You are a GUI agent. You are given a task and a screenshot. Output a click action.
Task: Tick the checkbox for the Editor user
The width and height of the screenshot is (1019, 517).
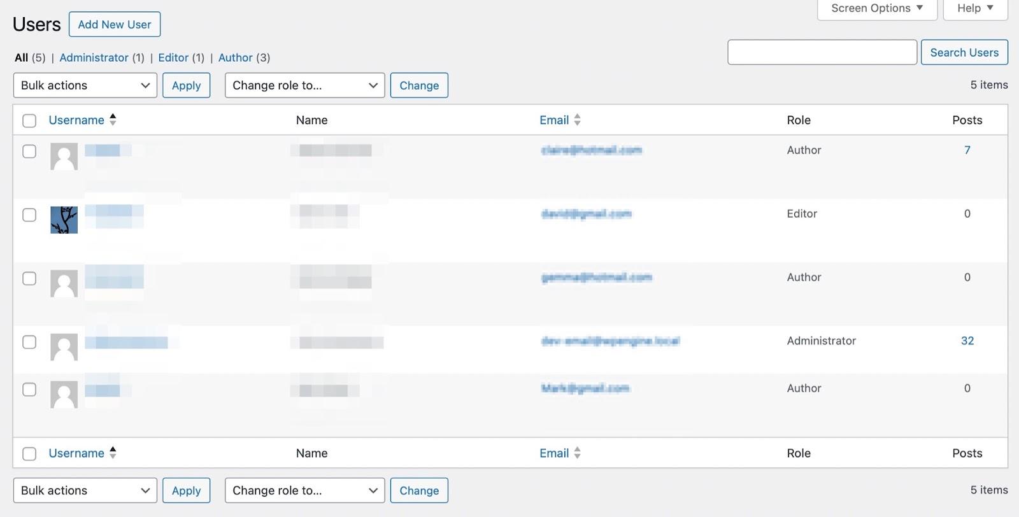click(29, 215)
